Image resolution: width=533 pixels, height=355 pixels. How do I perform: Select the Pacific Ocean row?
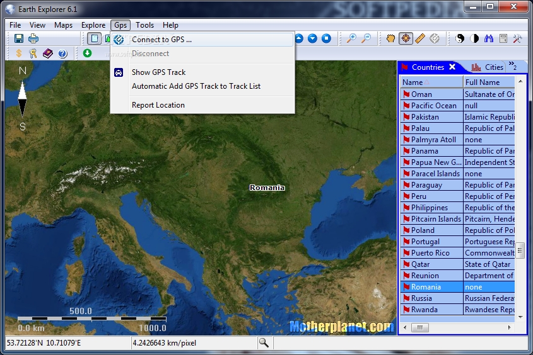(457, 106)
